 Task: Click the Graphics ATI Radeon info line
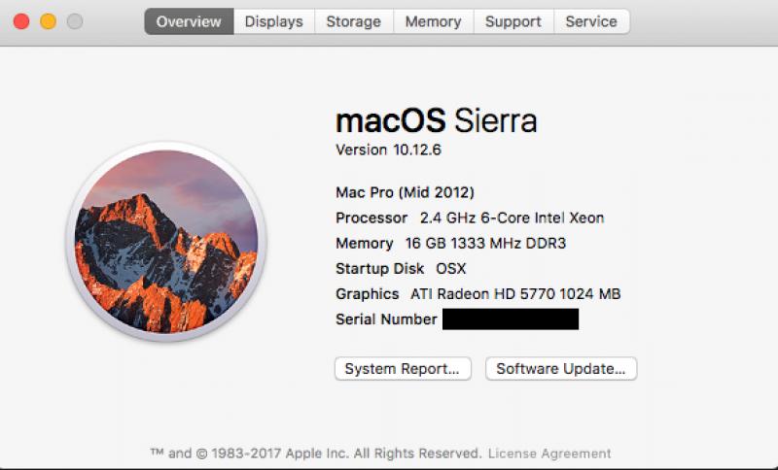tap(477, 293)
